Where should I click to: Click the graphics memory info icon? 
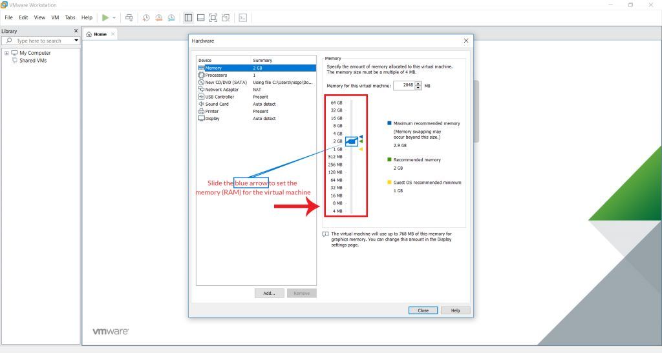pos(325,234)
